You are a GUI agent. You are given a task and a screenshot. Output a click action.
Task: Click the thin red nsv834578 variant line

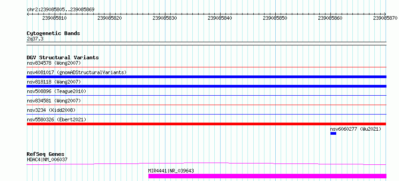pos(206,67)
